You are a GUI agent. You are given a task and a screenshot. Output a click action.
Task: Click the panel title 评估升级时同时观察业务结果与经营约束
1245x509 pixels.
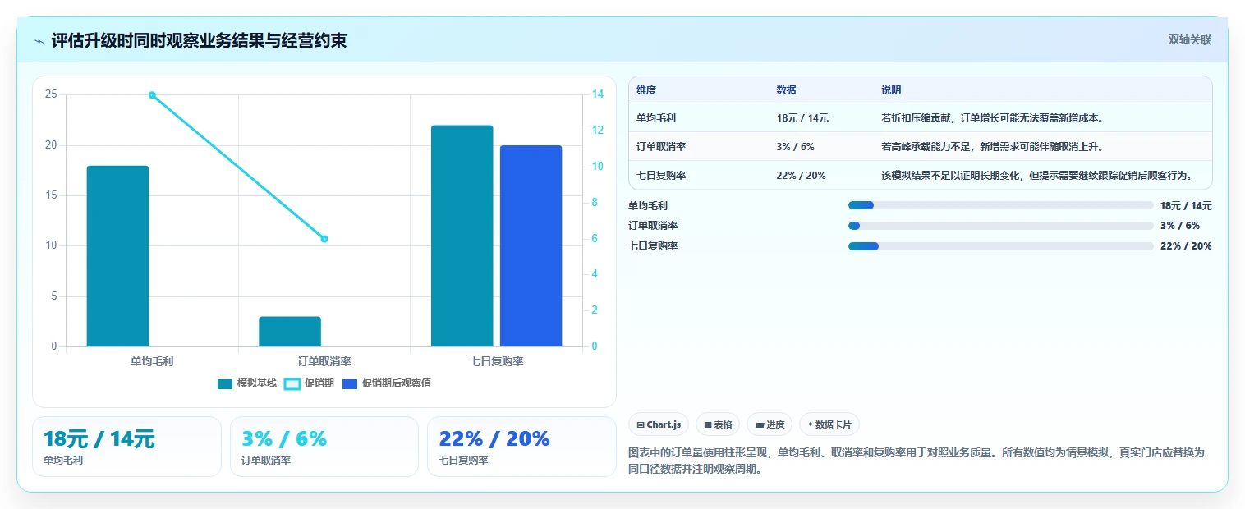pyautogui.click(x=199, y=41)
